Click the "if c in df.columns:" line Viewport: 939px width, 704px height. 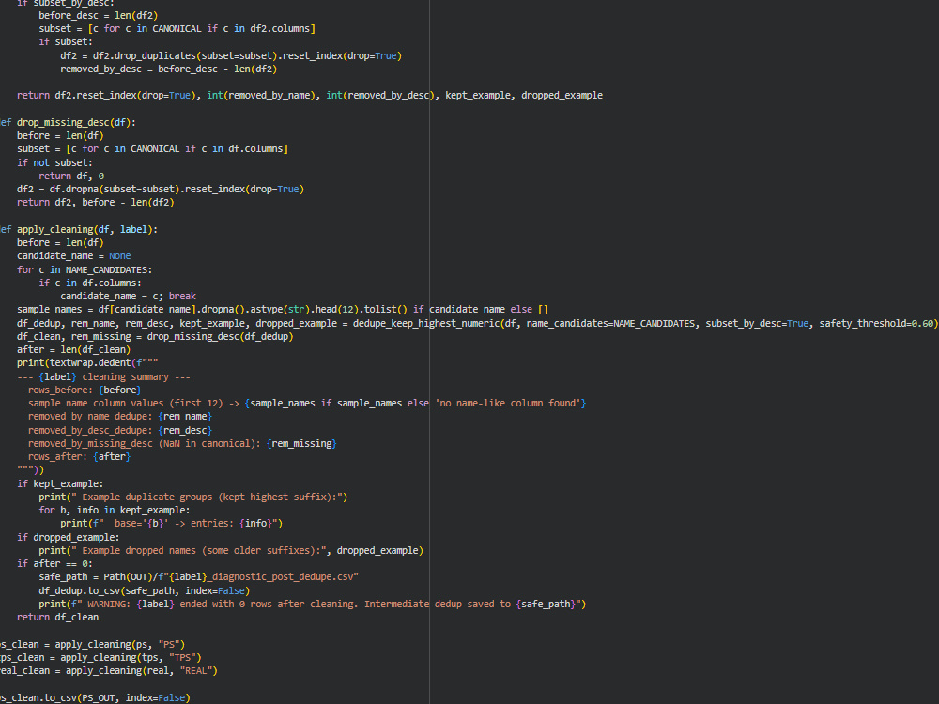click(x=90, y=283)
